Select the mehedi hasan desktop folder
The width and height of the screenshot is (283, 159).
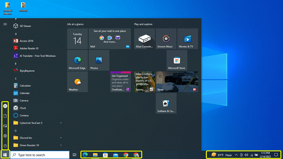(8, 8)
